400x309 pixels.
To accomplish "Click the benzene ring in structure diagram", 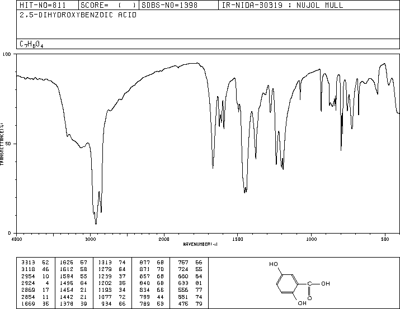I will click(x=287, y=283).
